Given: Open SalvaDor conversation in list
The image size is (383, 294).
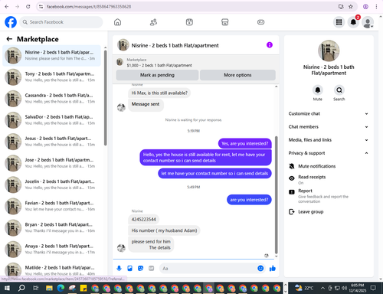Looking at the screenshot, I should (52, 120).
